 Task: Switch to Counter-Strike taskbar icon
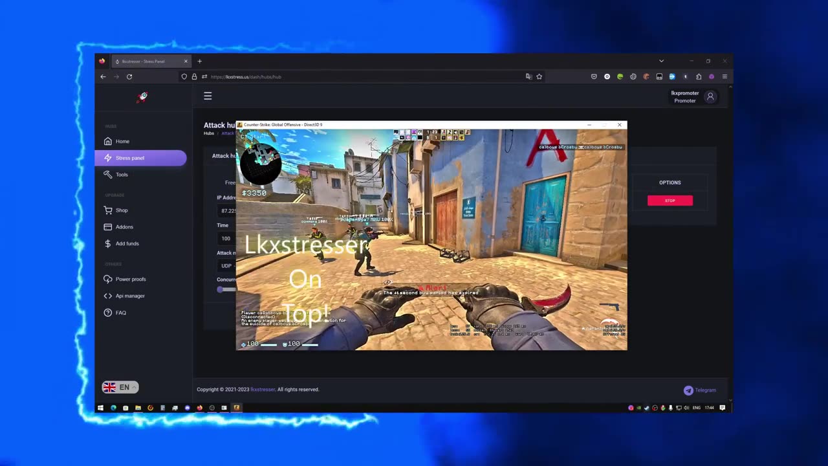pyautogui.click(x=236, y=408)
